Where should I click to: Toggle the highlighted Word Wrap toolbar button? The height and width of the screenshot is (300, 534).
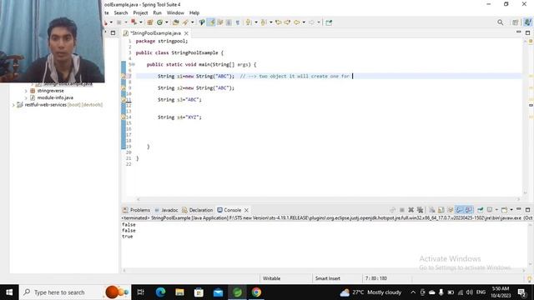click(x=211, y=22)
